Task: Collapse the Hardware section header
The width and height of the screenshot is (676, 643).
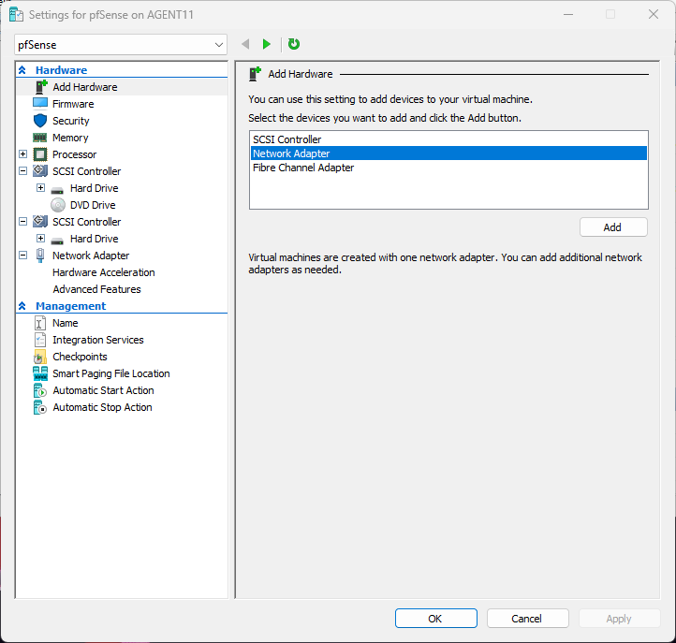Action: (x=22, y=70)
